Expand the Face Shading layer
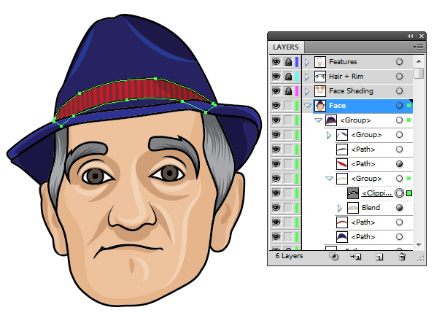The image size is (434, 318). click(306, 91)
